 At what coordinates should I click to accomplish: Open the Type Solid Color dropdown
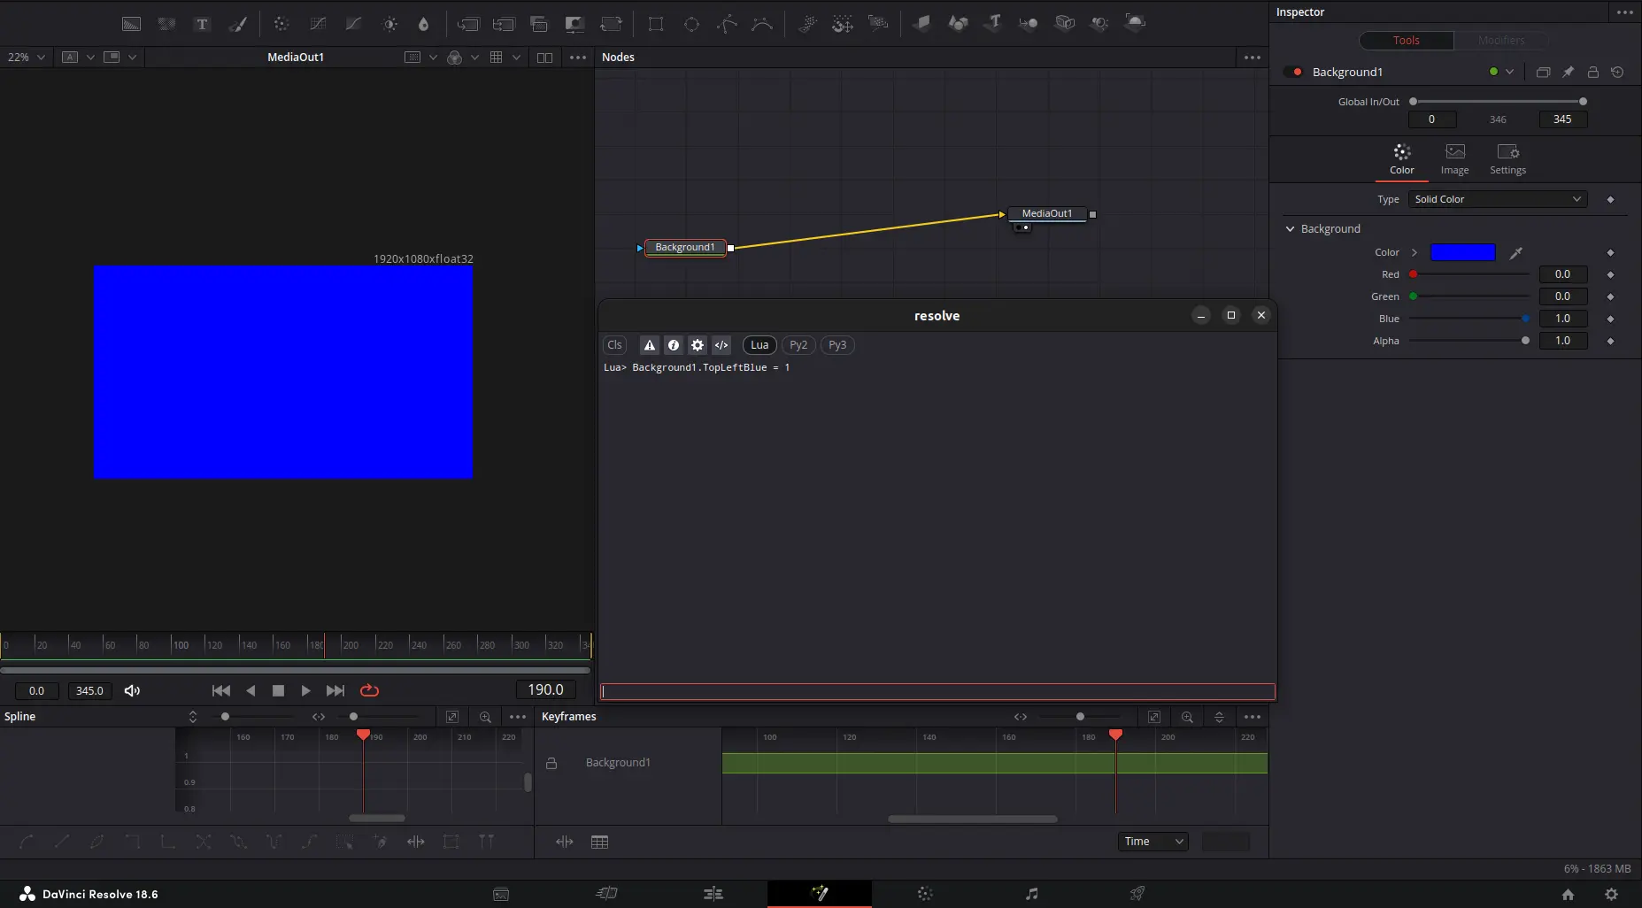1497,199
